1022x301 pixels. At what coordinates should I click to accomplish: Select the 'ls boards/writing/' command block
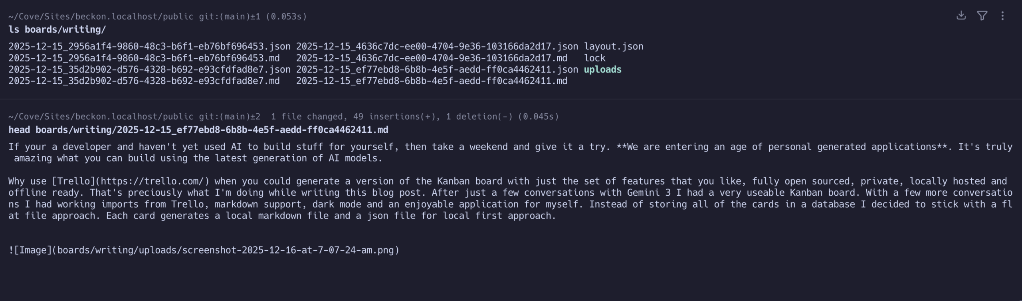coord(57,30)
